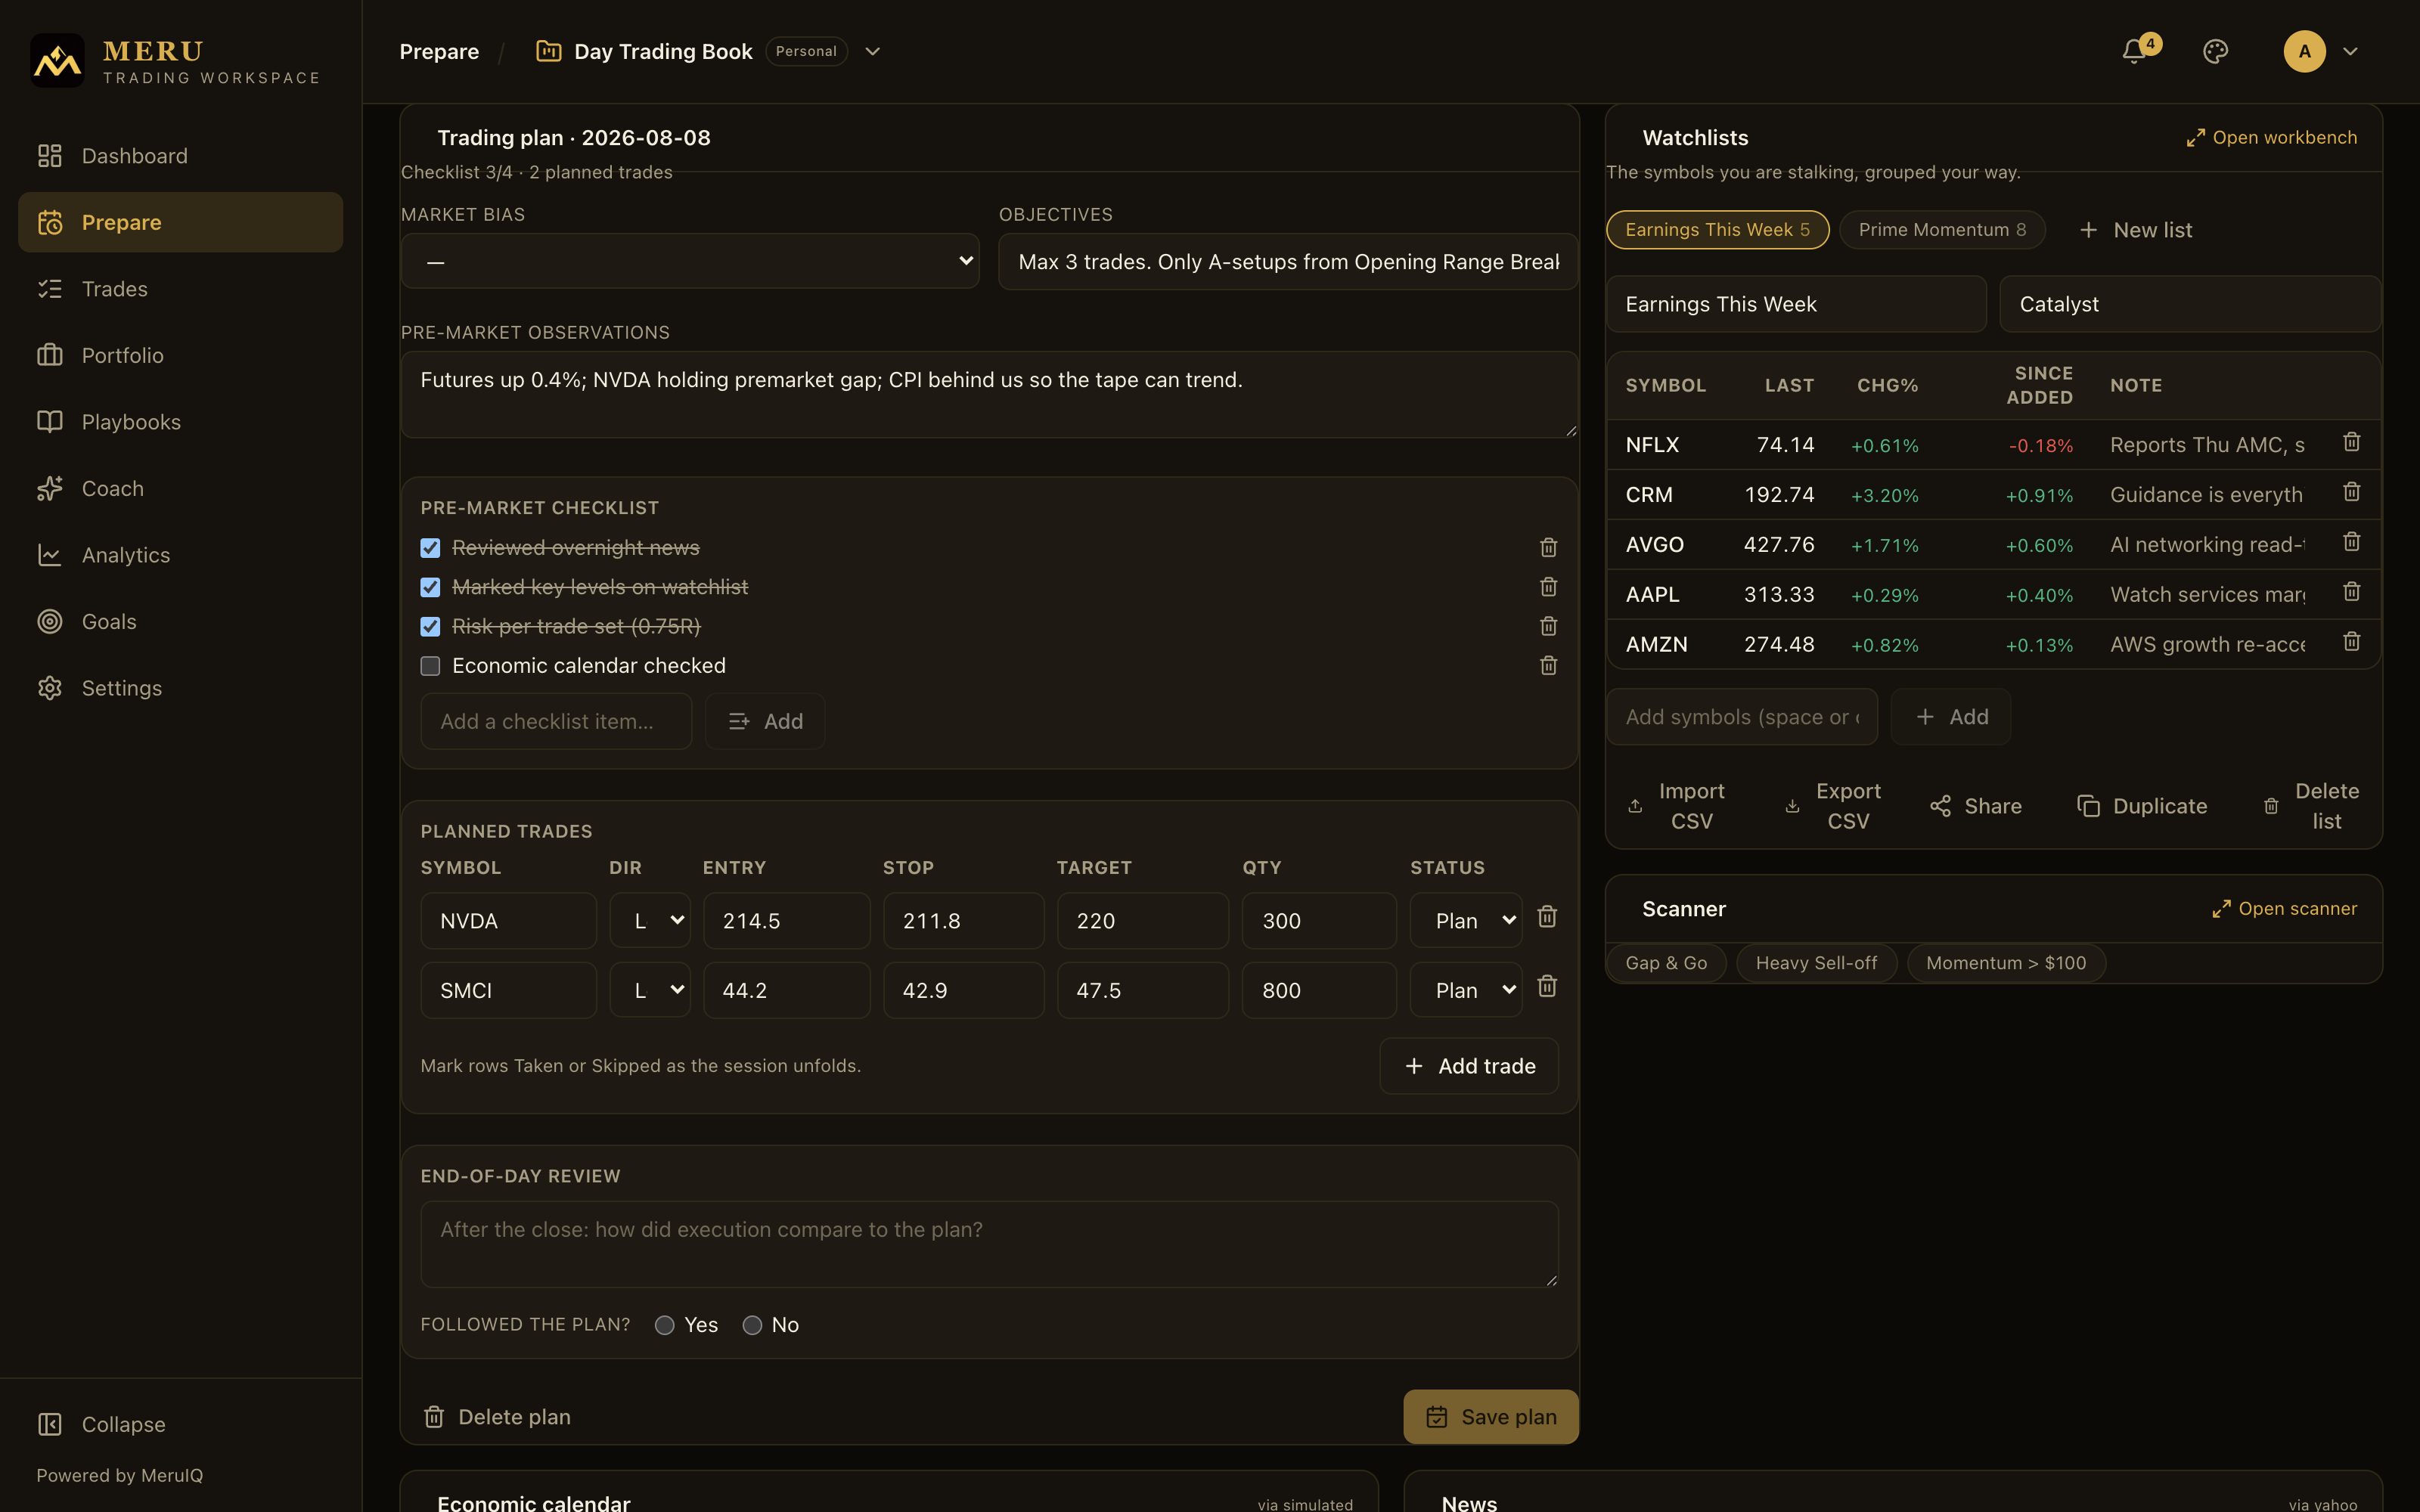
Task: Remove NFLX from the watchlist
Action: pyautogui.click(x=2351, y=442)
